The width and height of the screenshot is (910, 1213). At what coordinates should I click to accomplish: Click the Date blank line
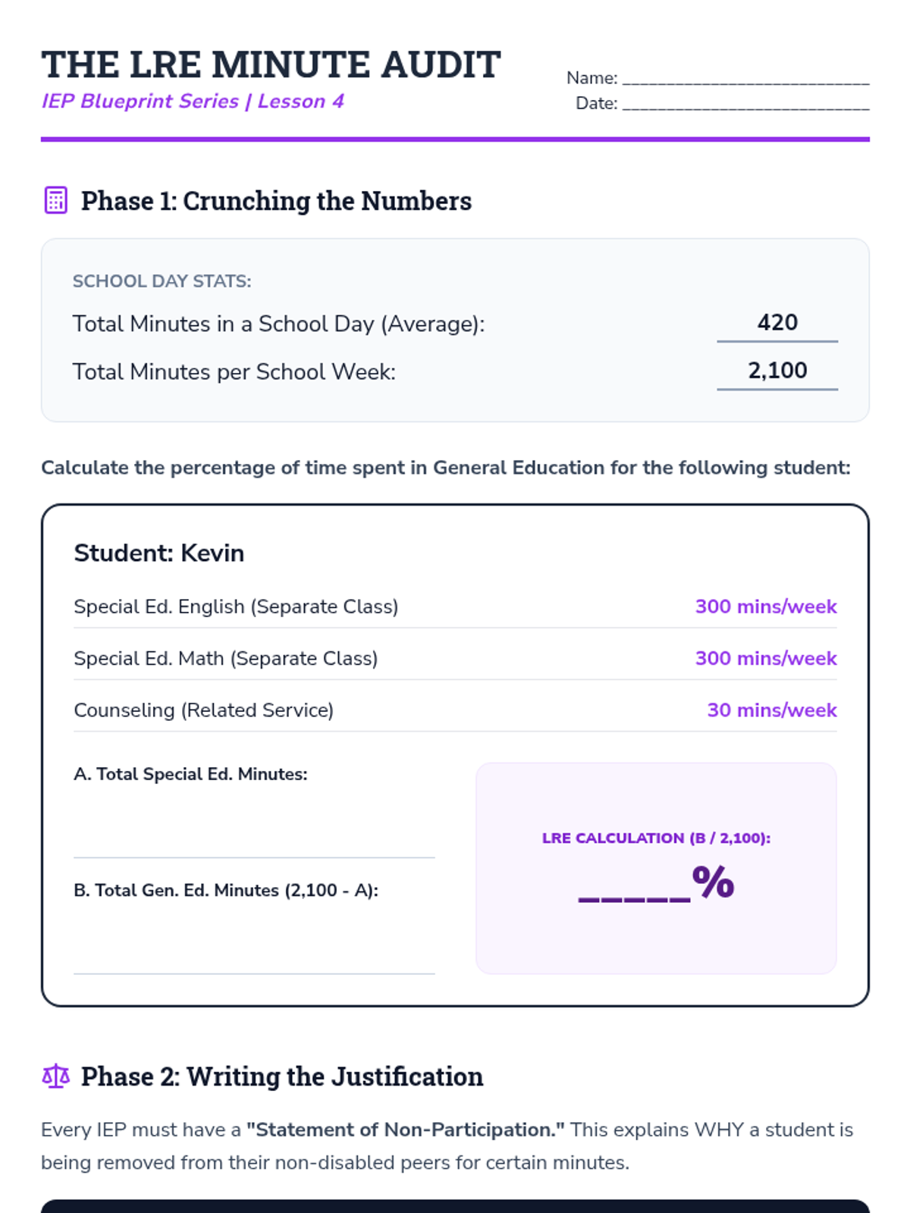(745, 106)
